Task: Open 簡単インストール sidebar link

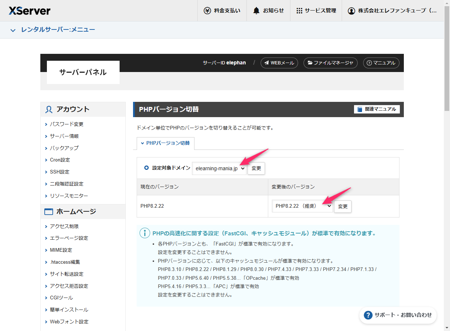Action: point(69,310)
